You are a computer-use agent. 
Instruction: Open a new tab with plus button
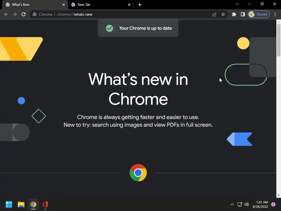(x=140, y=5)
